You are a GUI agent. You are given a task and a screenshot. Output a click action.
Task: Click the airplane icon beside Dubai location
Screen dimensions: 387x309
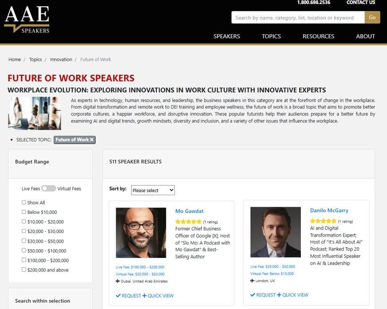pos(118,281)
